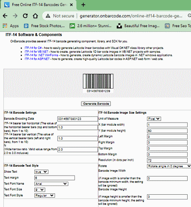Focus the Bottom Margin field

point(167,154)
